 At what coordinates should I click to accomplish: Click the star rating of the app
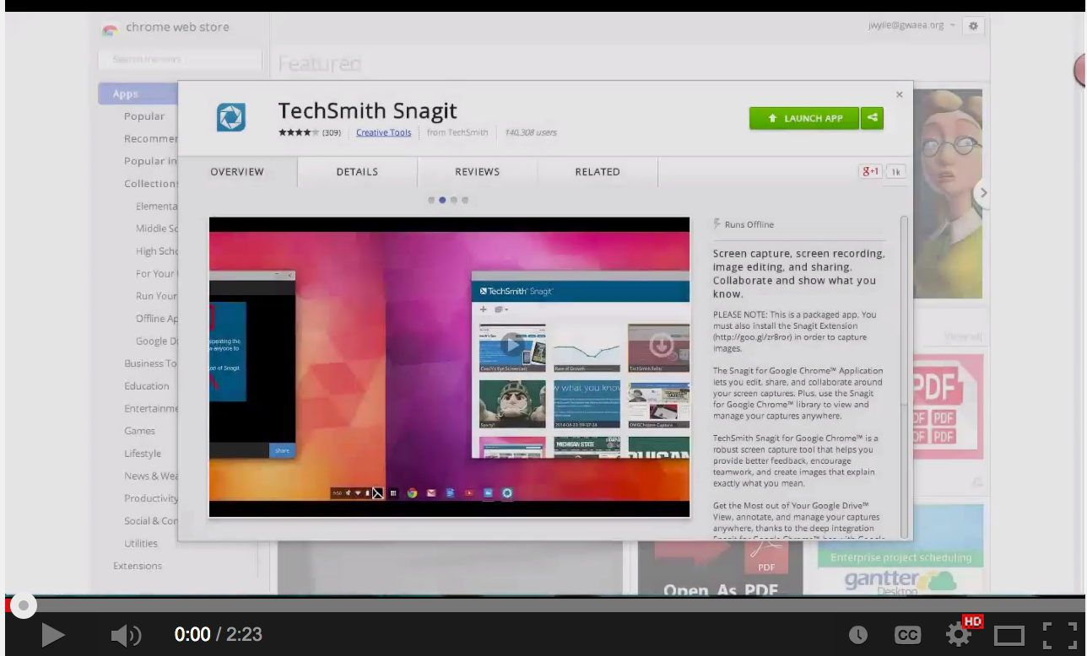coord(300,132)
